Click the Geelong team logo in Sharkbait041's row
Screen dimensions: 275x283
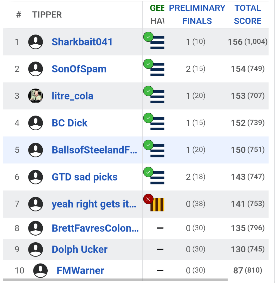point(157,43)
